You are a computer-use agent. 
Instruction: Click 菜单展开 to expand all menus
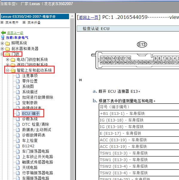tap(12, 22)
